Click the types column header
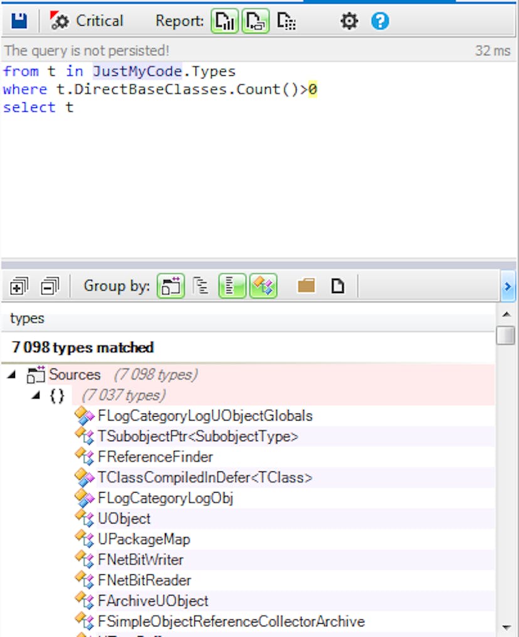 (x=27, y=318)
